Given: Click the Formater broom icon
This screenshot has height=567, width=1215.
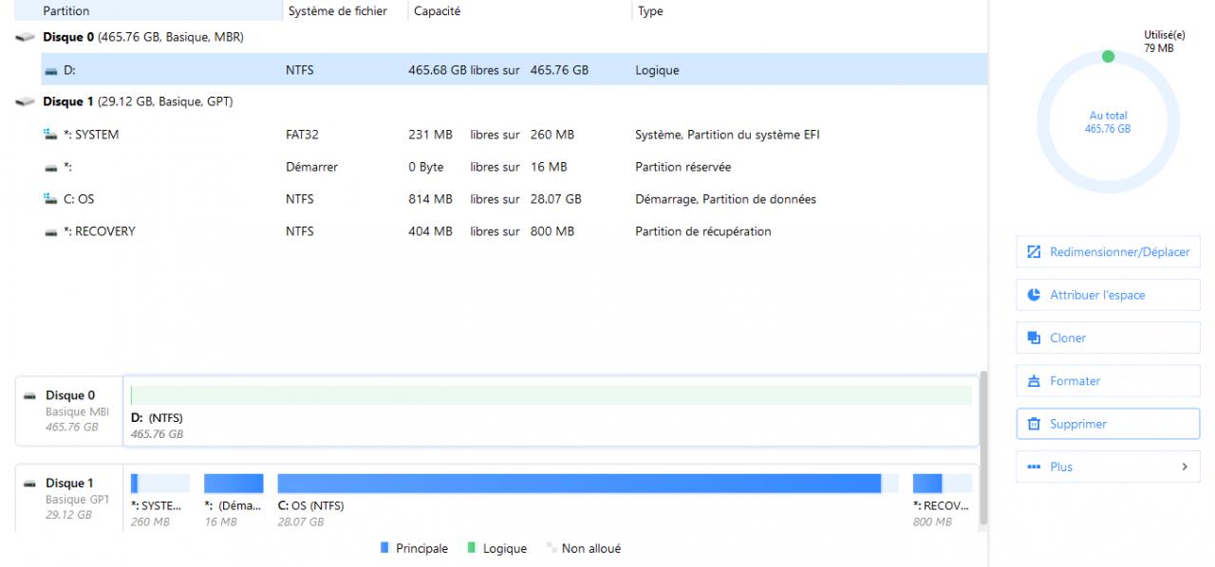Looking at the screenshot, I should coord(1034,381).
